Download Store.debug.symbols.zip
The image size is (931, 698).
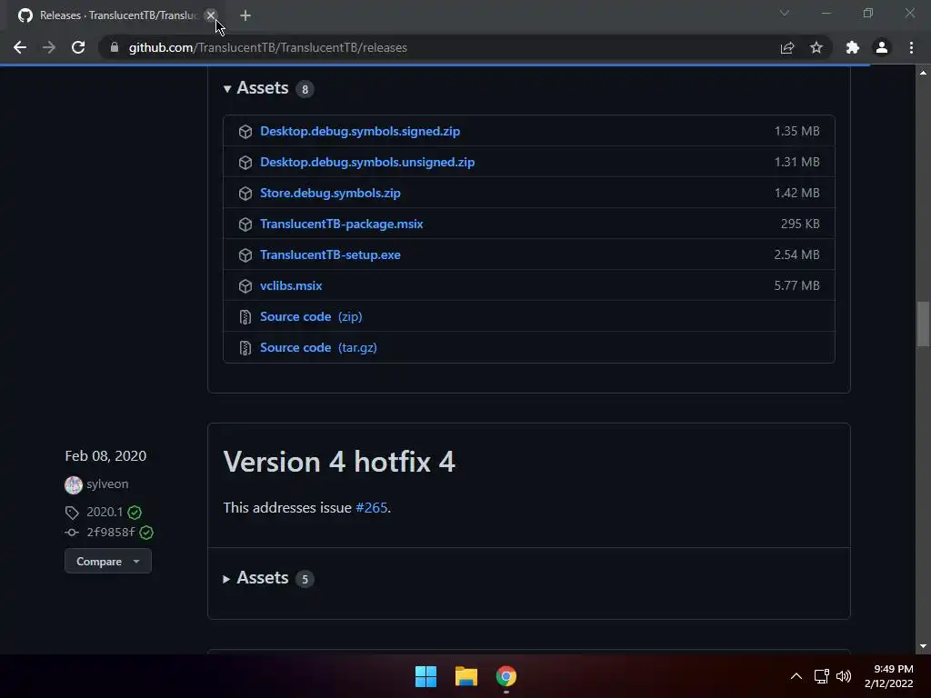coord(330,193)
